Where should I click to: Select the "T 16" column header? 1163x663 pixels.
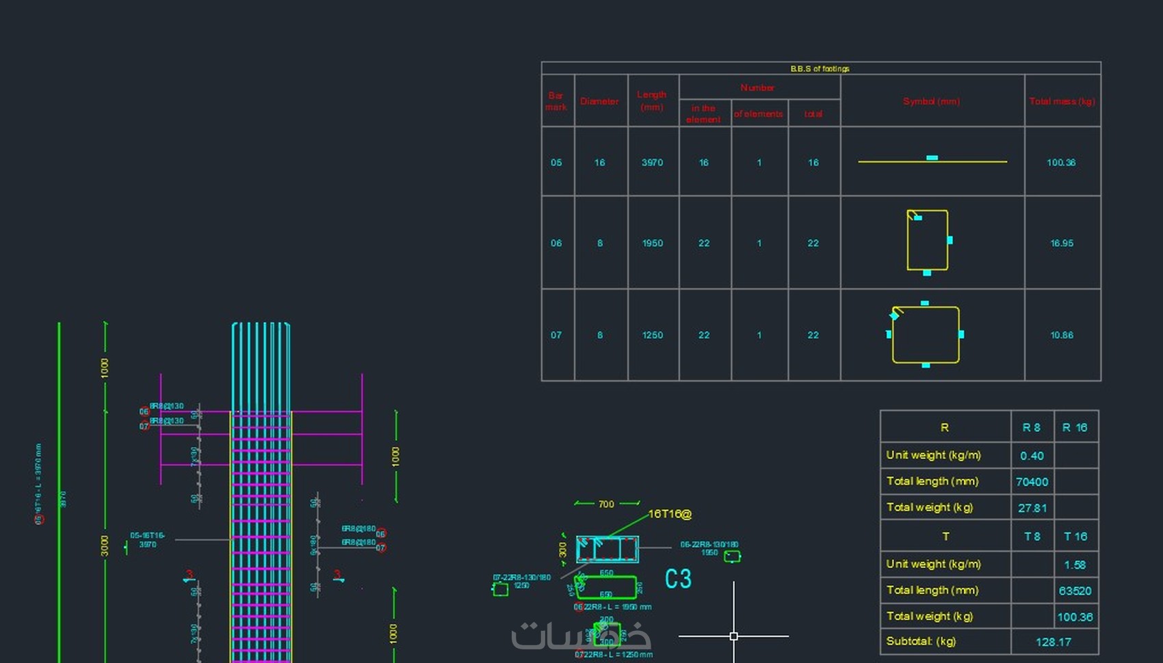(1075, 537)
